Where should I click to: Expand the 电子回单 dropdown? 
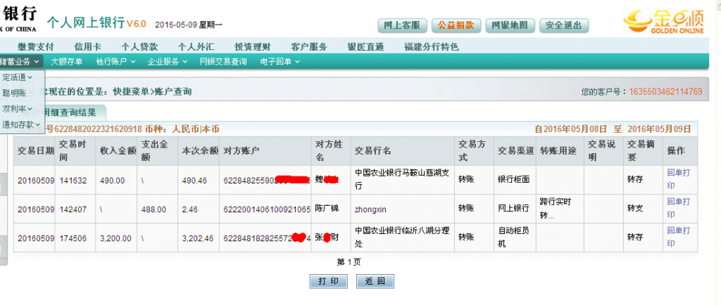(x=280, y=61)
